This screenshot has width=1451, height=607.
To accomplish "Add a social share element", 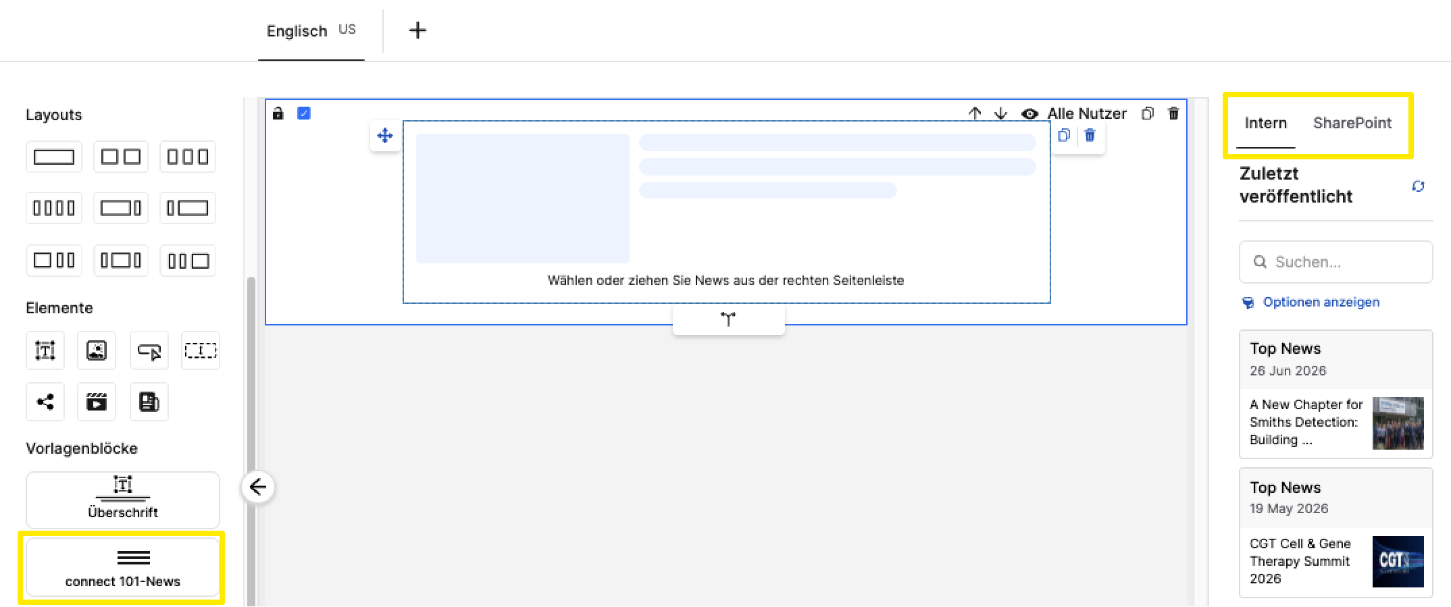I will coord(45,402).
